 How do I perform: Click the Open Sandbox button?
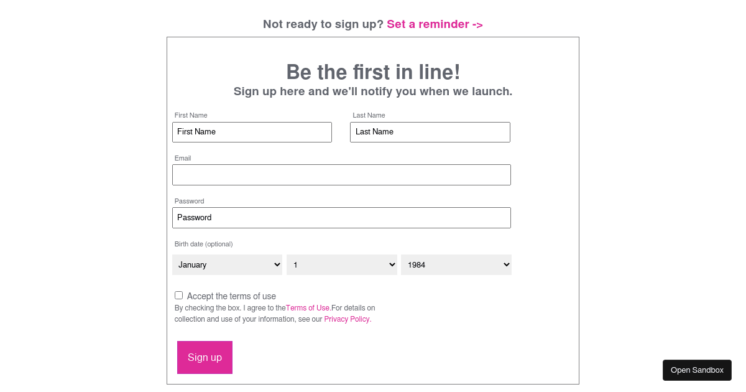[697, 370]
